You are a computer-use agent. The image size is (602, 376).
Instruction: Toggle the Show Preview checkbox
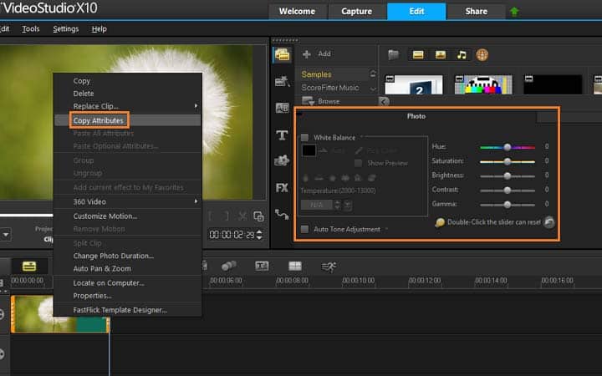click(358, 163)
